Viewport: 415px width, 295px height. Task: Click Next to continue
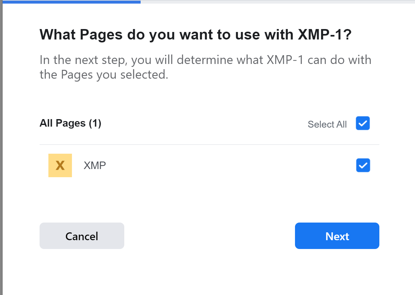pos(337,236)
